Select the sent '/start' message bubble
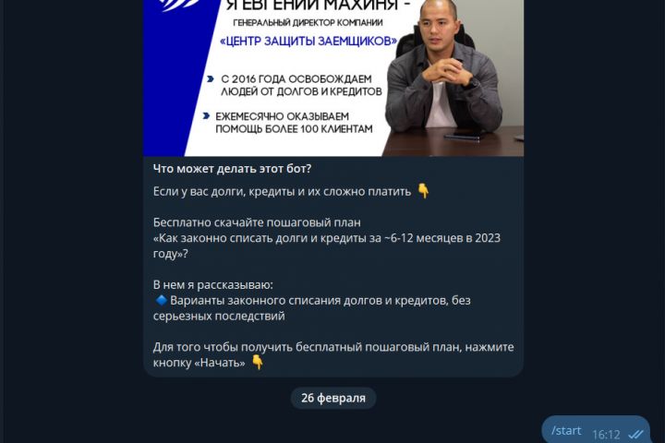 pyautogui.click(x=596, y=430)
